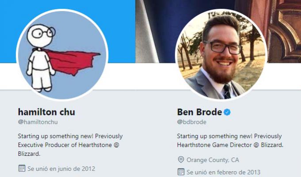The image size is (301, 177).
Task: Click the Se unió en febrero de 2013 text
Action: (x=224, y=172)
